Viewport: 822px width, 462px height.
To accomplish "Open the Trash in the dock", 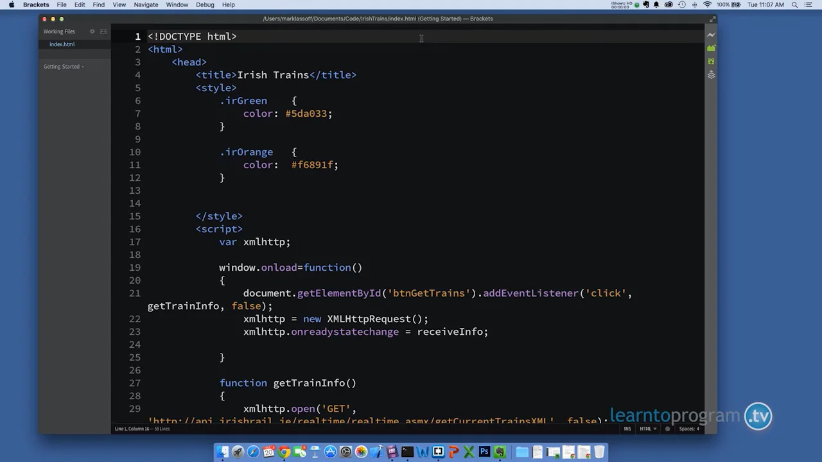I will click(x=599, y=452).
